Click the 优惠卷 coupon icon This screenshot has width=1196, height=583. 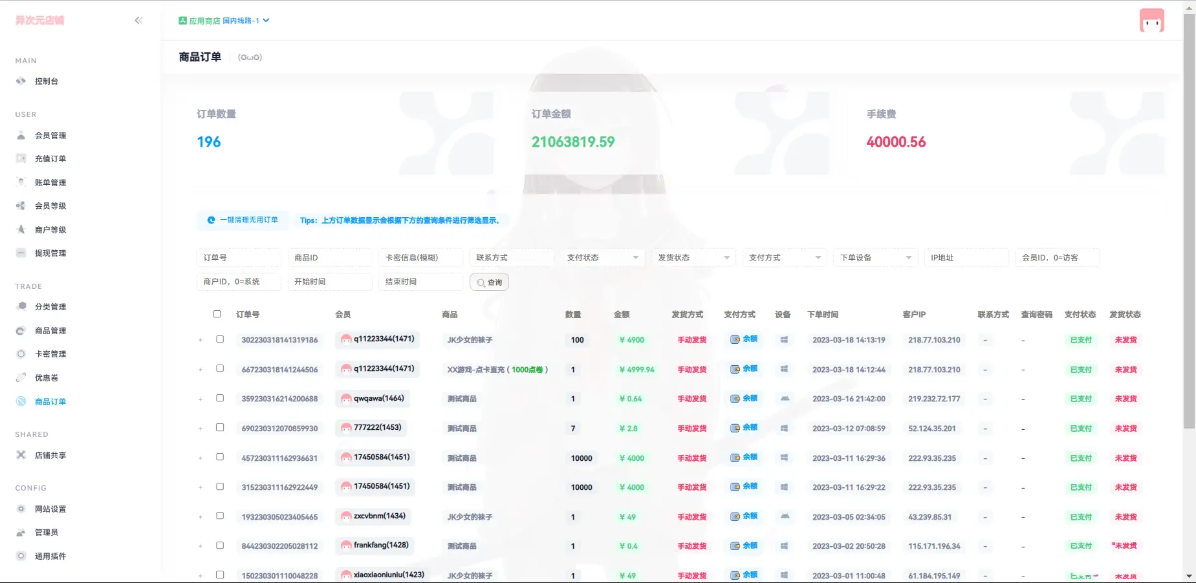pos(21,377)
